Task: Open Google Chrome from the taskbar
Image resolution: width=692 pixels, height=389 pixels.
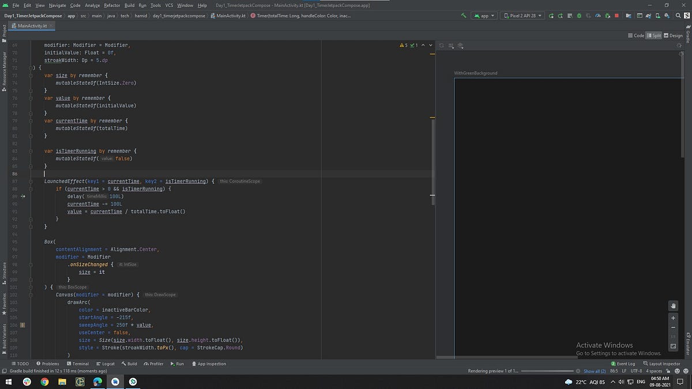Action: (44, 382)
